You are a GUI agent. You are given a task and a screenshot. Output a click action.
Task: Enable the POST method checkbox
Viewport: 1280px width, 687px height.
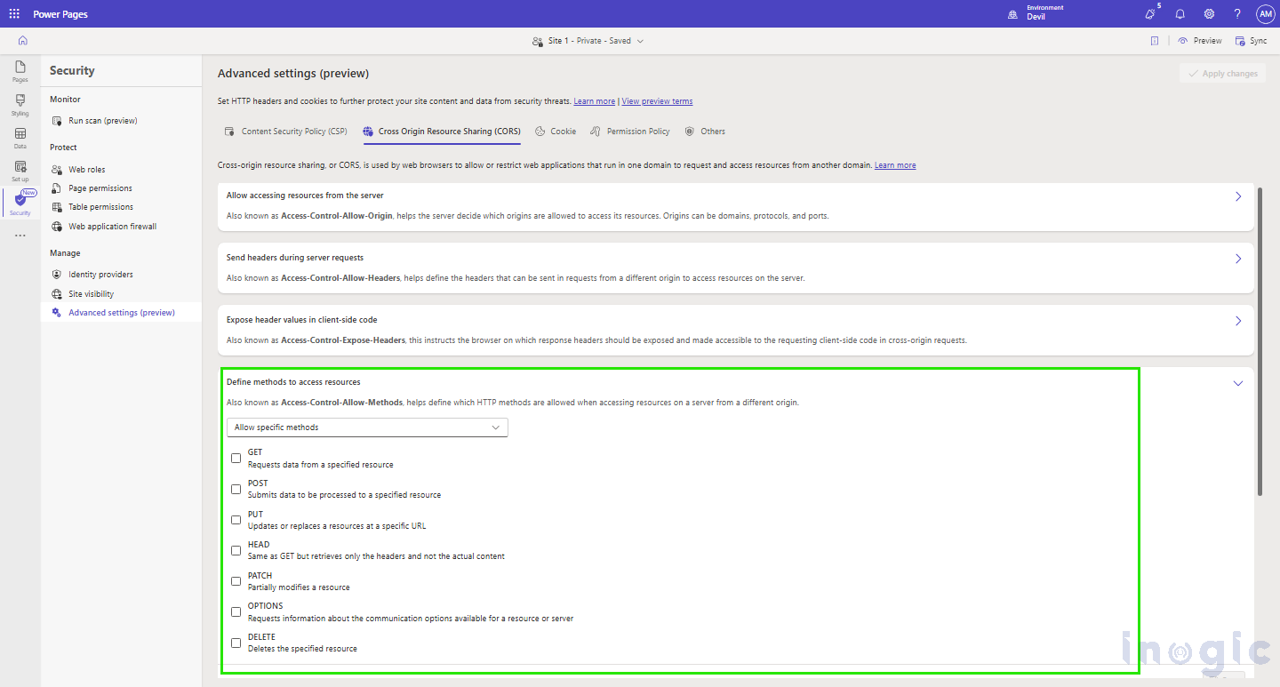[x=236, y=489]
